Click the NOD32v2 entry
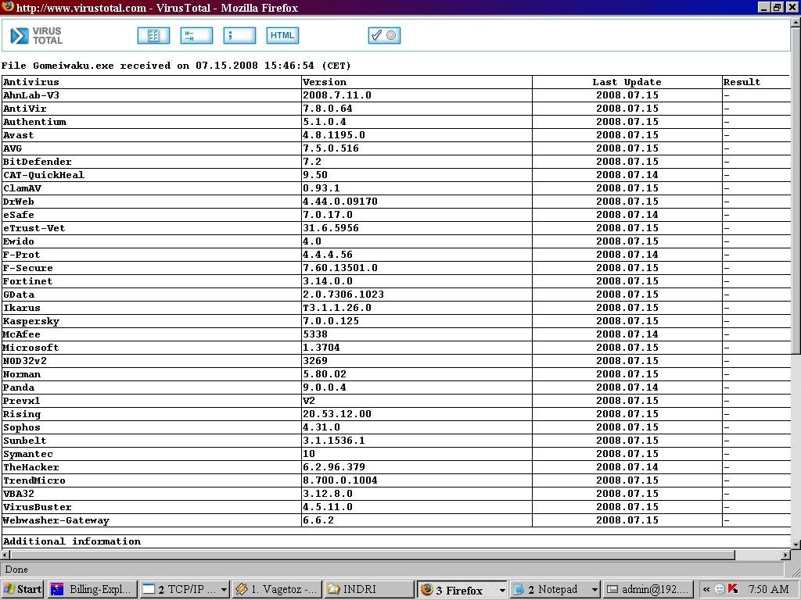 24,361
